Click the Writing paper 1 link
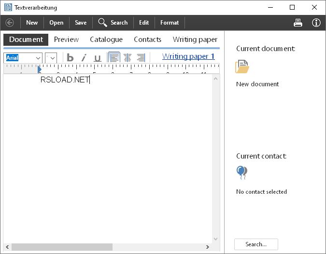Screen dimensions: 326x254 point(188,56)
